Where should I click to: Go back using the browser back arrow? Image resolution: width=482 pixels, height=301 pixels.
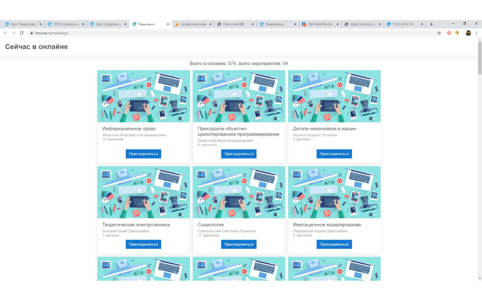5,33
